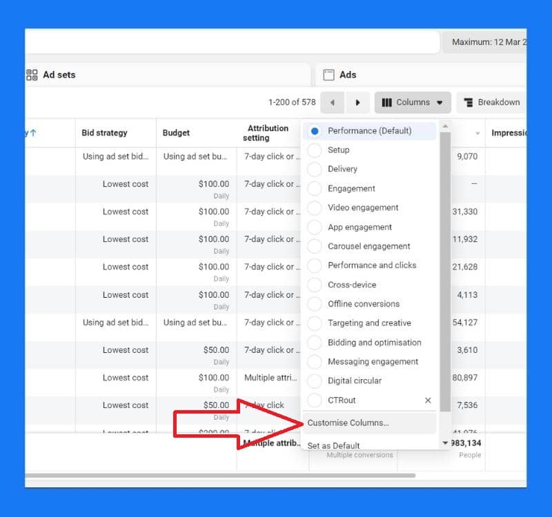
Task: Click the columns dropdown vertical scrollbar
Action: [445, 272]
